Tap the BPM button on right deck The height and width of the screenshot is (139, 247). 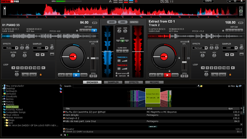[x=240, y=23]
